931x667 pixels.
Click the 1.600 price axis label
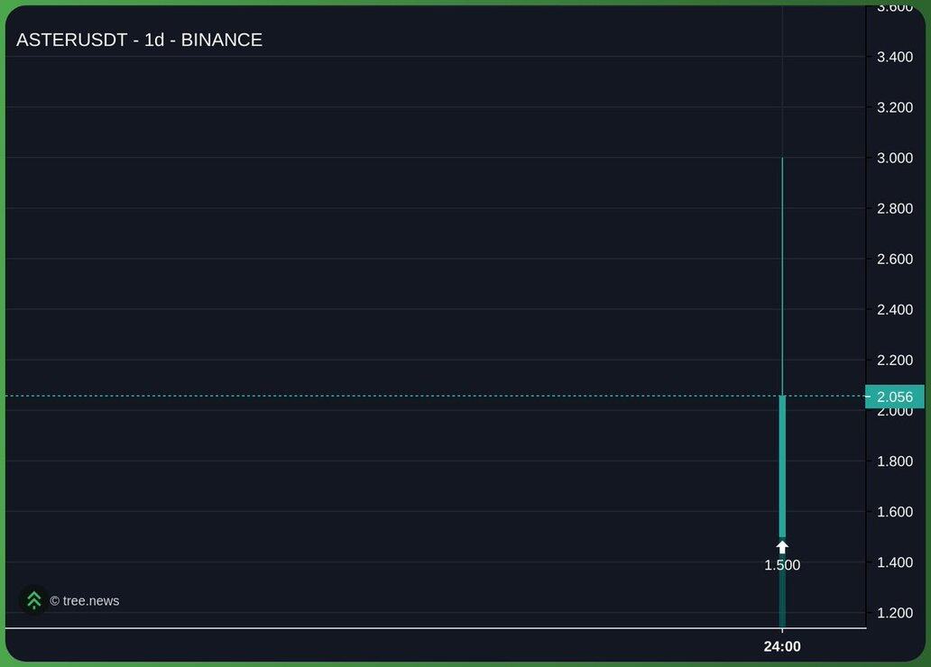[x=894, y=512]
